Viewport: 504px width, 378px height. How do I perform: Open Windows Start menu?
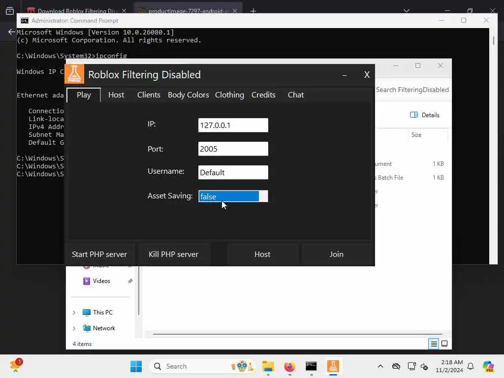(x=136, y=366)
